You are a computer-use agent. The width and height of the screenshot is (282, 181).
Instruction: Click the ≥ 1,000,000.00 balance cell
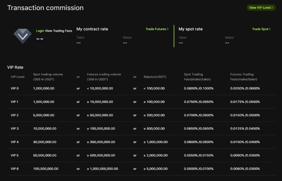[x=156, y=142]
